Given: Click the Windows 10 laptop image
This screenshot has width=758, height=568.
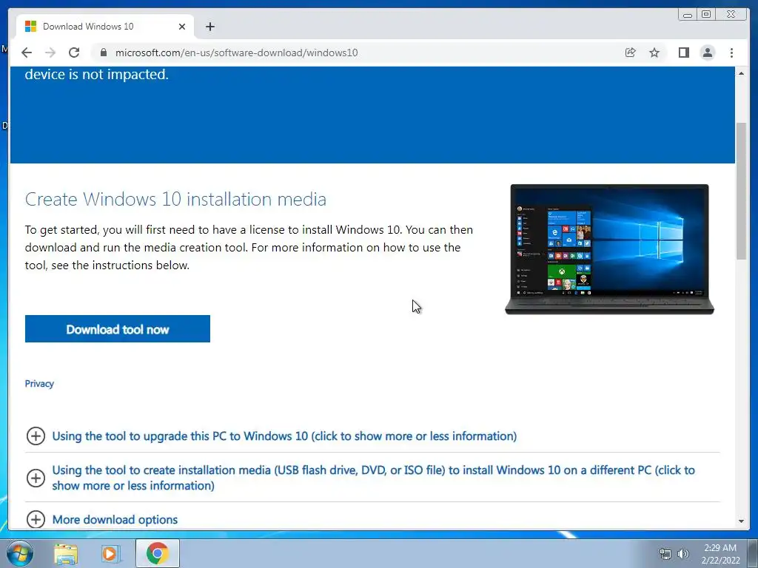Looking at the screenshot, I should [x=610, y=249].
